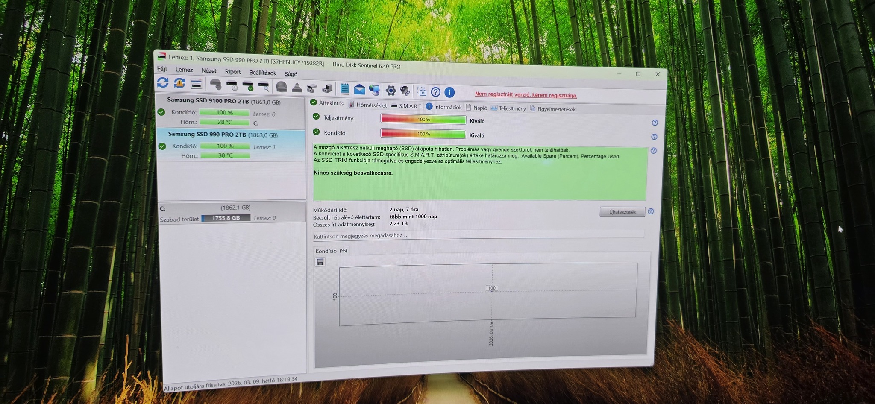This screenshot has width=875, height=404.
Task: Open the blue notepad report icon
Action: coord(345,89)
